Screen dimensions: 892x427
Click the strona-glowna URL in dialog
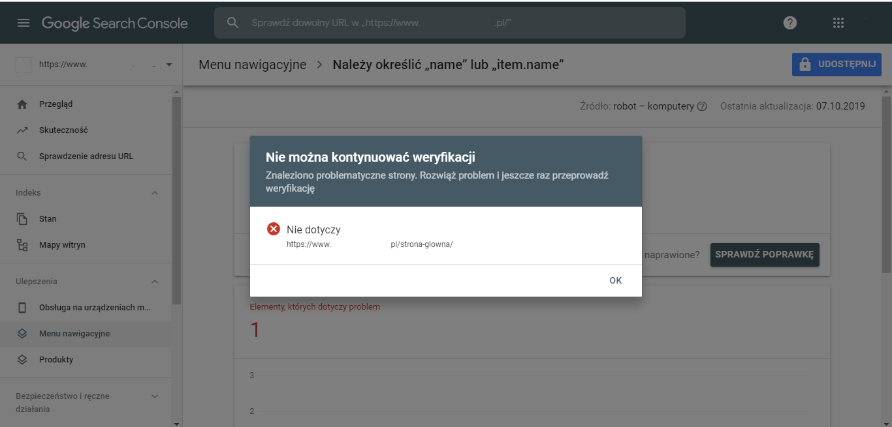pyautogui.click(x=370, y=244)
